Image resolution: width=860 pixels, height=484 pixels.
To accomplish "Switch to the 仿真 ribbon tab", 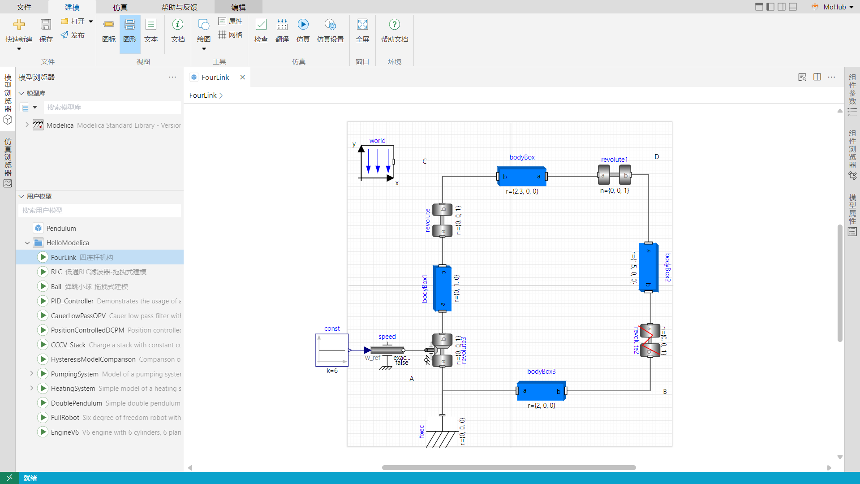I will pyautogui.click(x=120, y=7).
